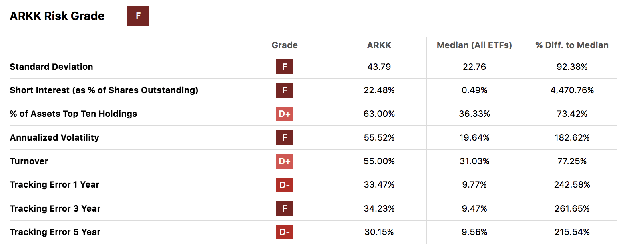Click the % Diff. to Median header
Viewport: 625px width, 251px height.
572,45
